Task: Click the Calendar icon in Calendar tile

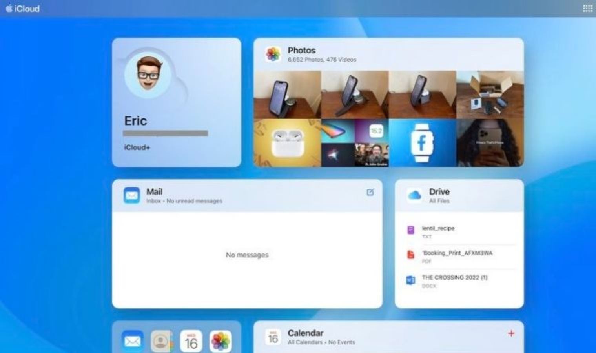Action: tap(273, 337)
